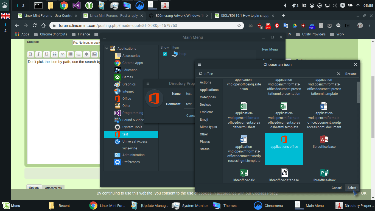Click Cancel in the Choose an icon dialog

pyautogui.click(x=336, y=188)
